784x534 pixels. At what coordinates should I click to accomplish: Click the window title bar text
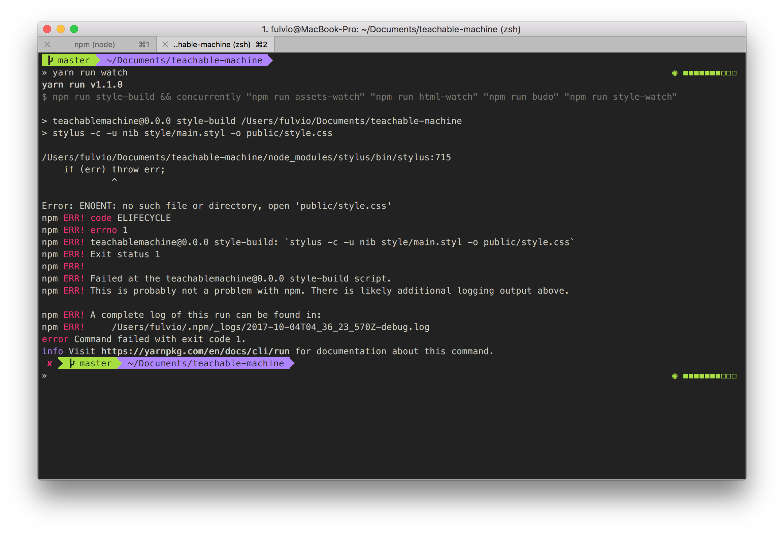(391, 29)
